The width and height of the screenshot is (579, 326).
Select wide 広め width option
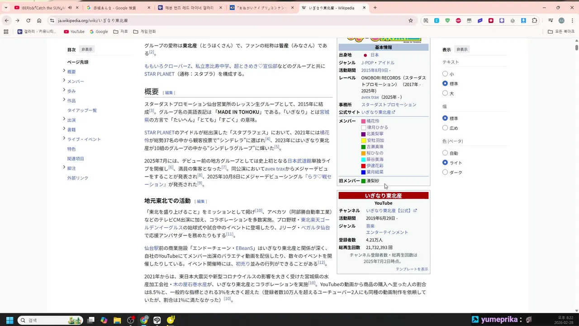click(445, 128)
